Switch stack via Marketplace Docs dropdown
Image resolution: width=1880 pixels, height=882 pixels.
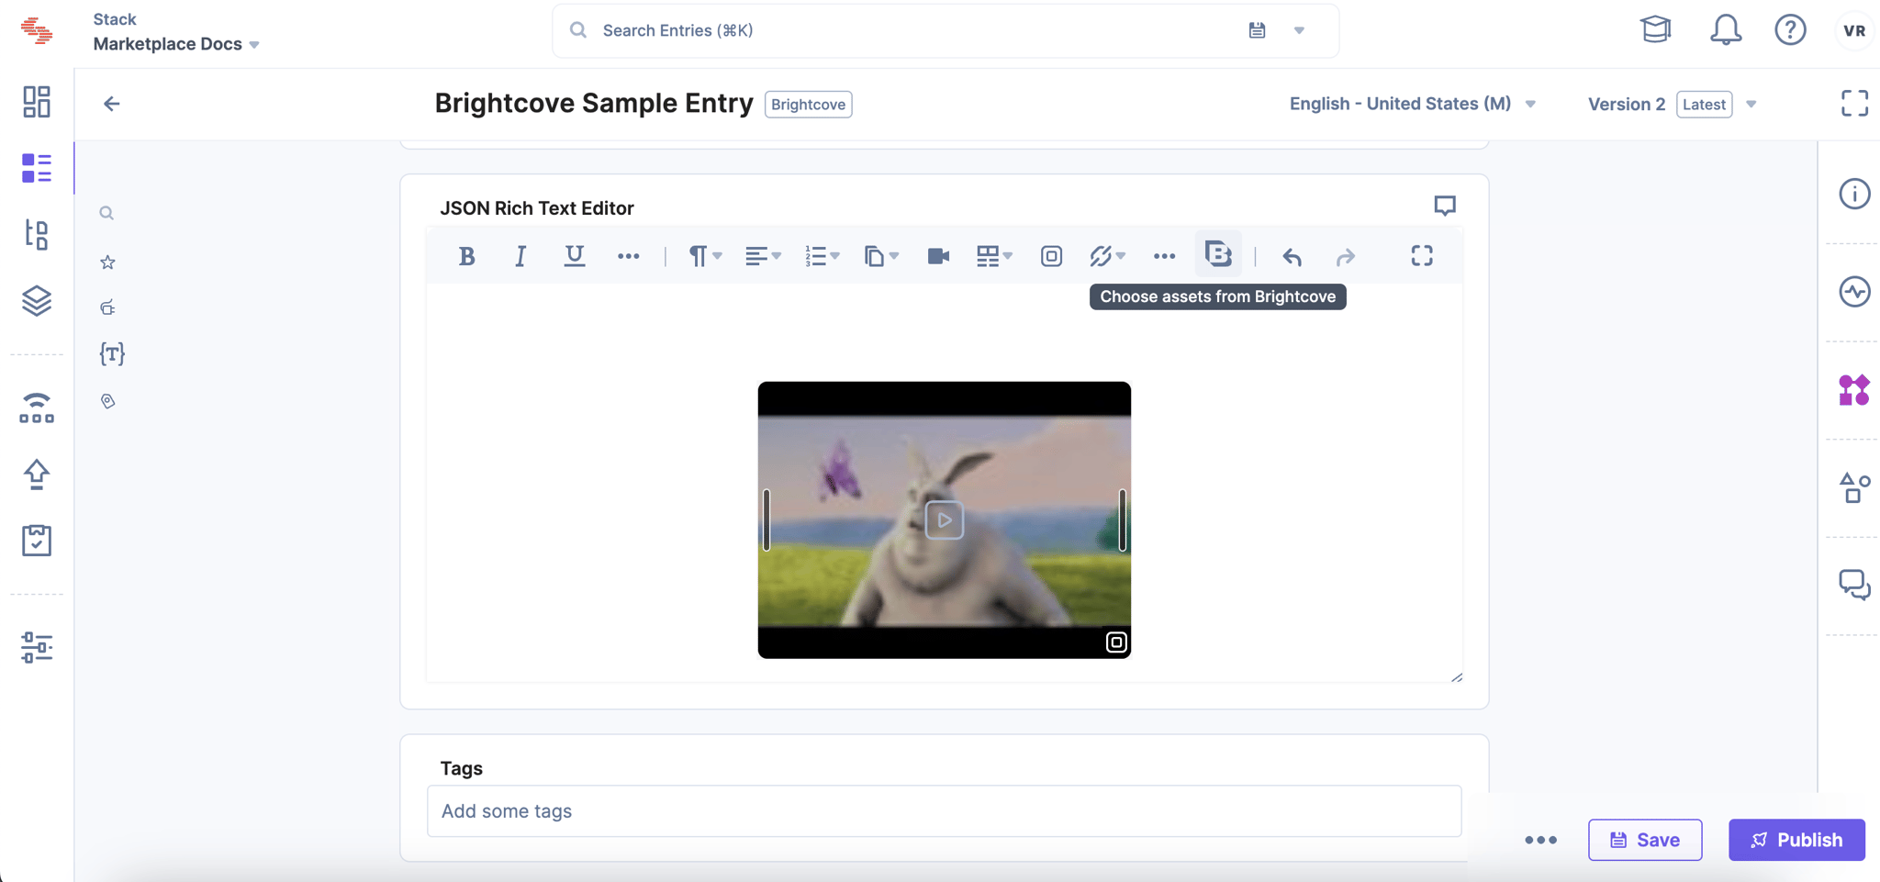tap(176, 44)
